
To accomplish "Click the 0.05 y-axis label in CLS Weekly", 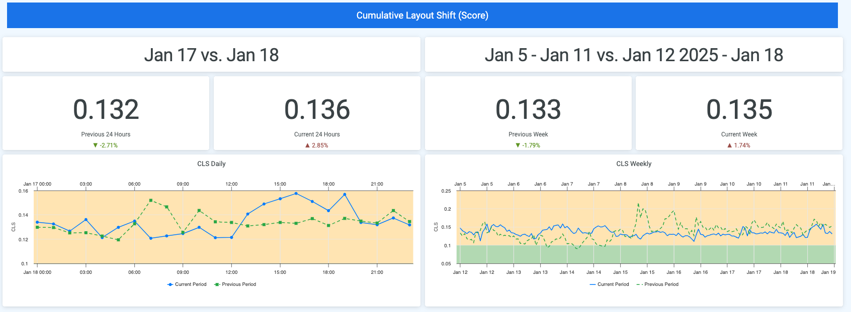I will (x=446, y=264).
